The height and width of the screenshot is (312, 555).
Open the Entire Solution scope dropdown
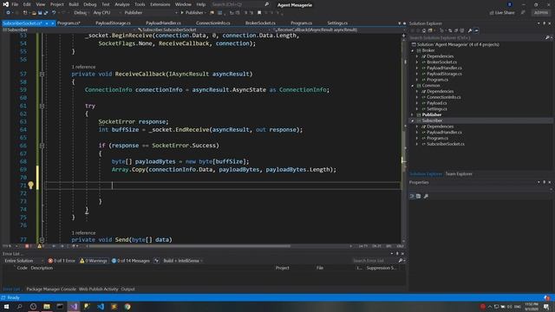click(x=23, y=261)
